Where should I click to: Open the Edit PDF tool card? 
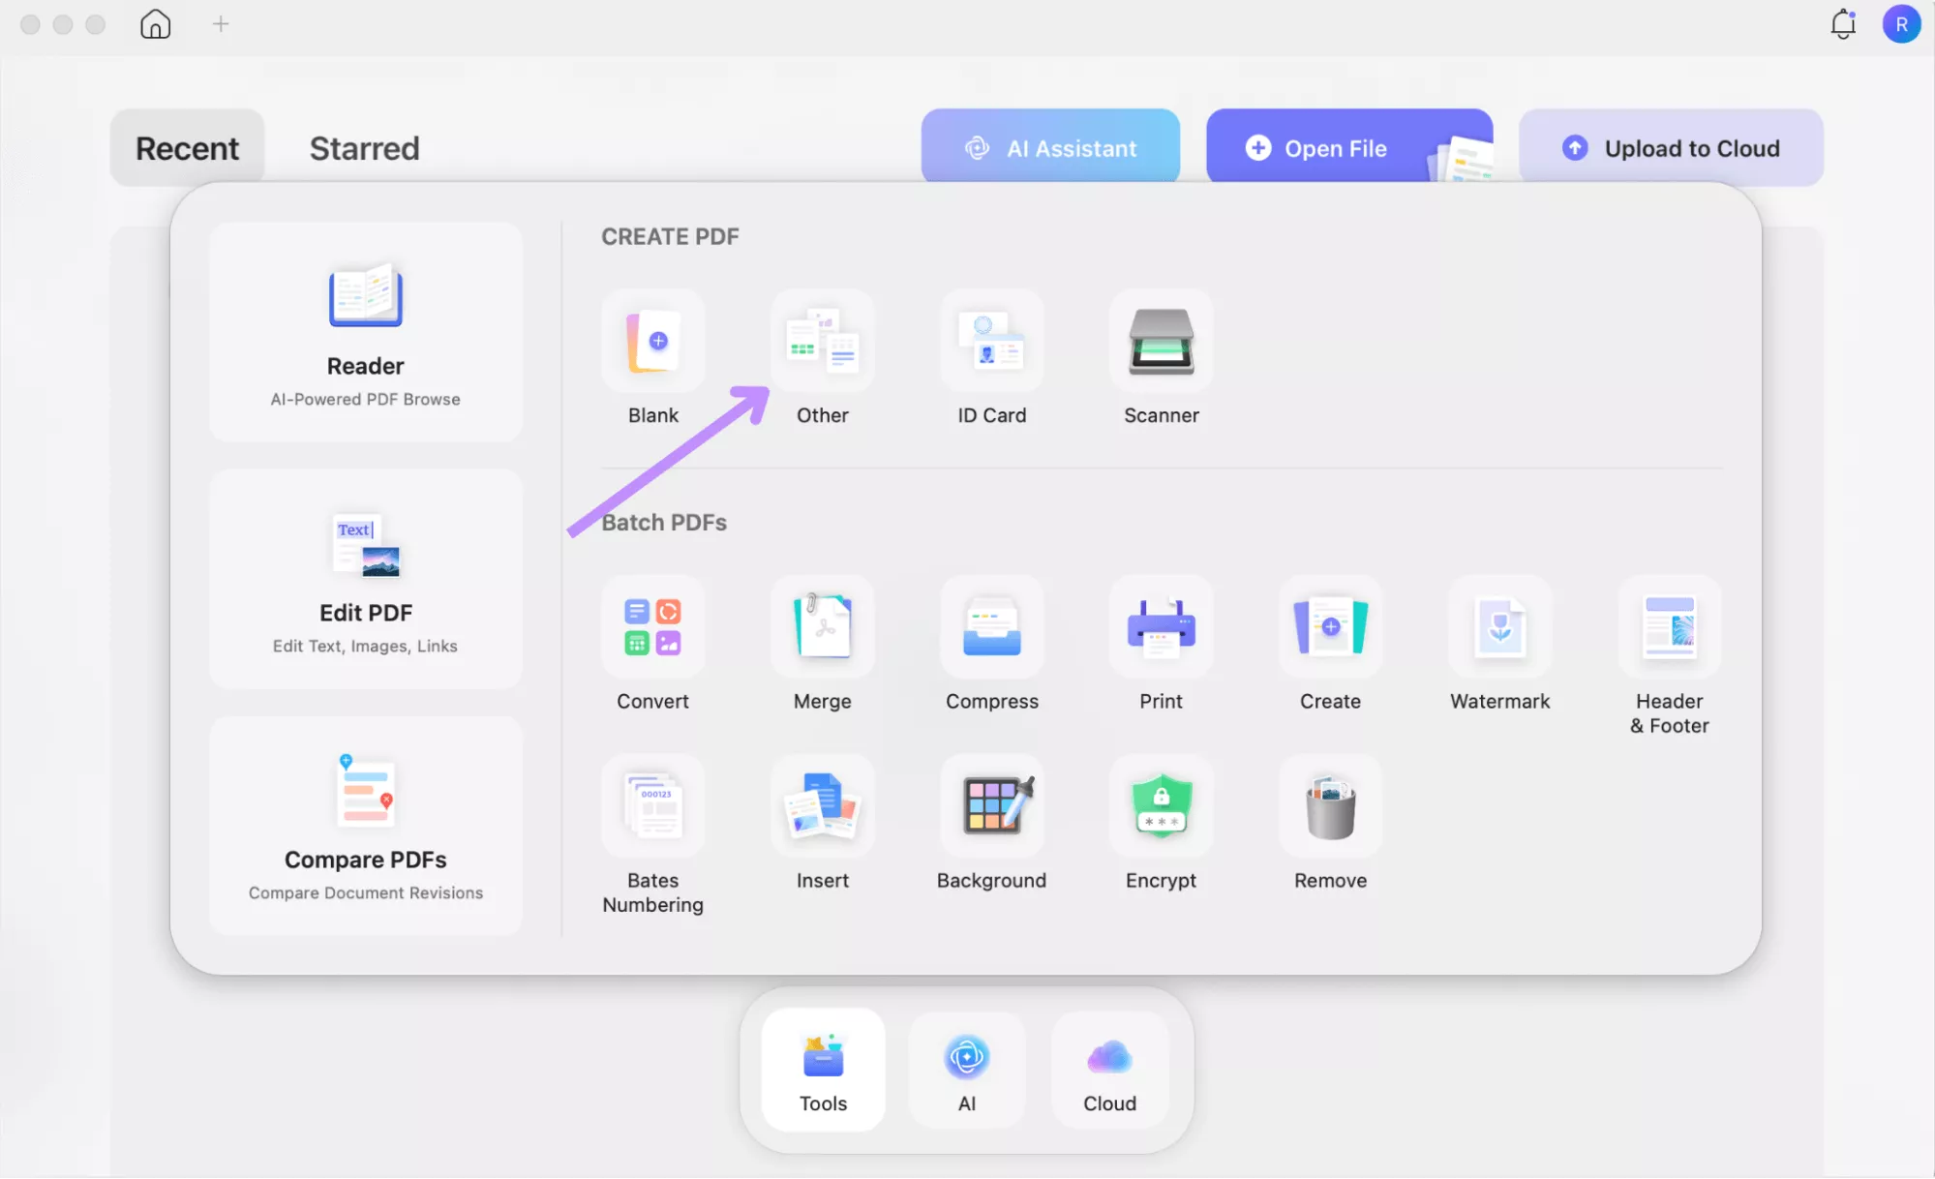tap(365, 579)
